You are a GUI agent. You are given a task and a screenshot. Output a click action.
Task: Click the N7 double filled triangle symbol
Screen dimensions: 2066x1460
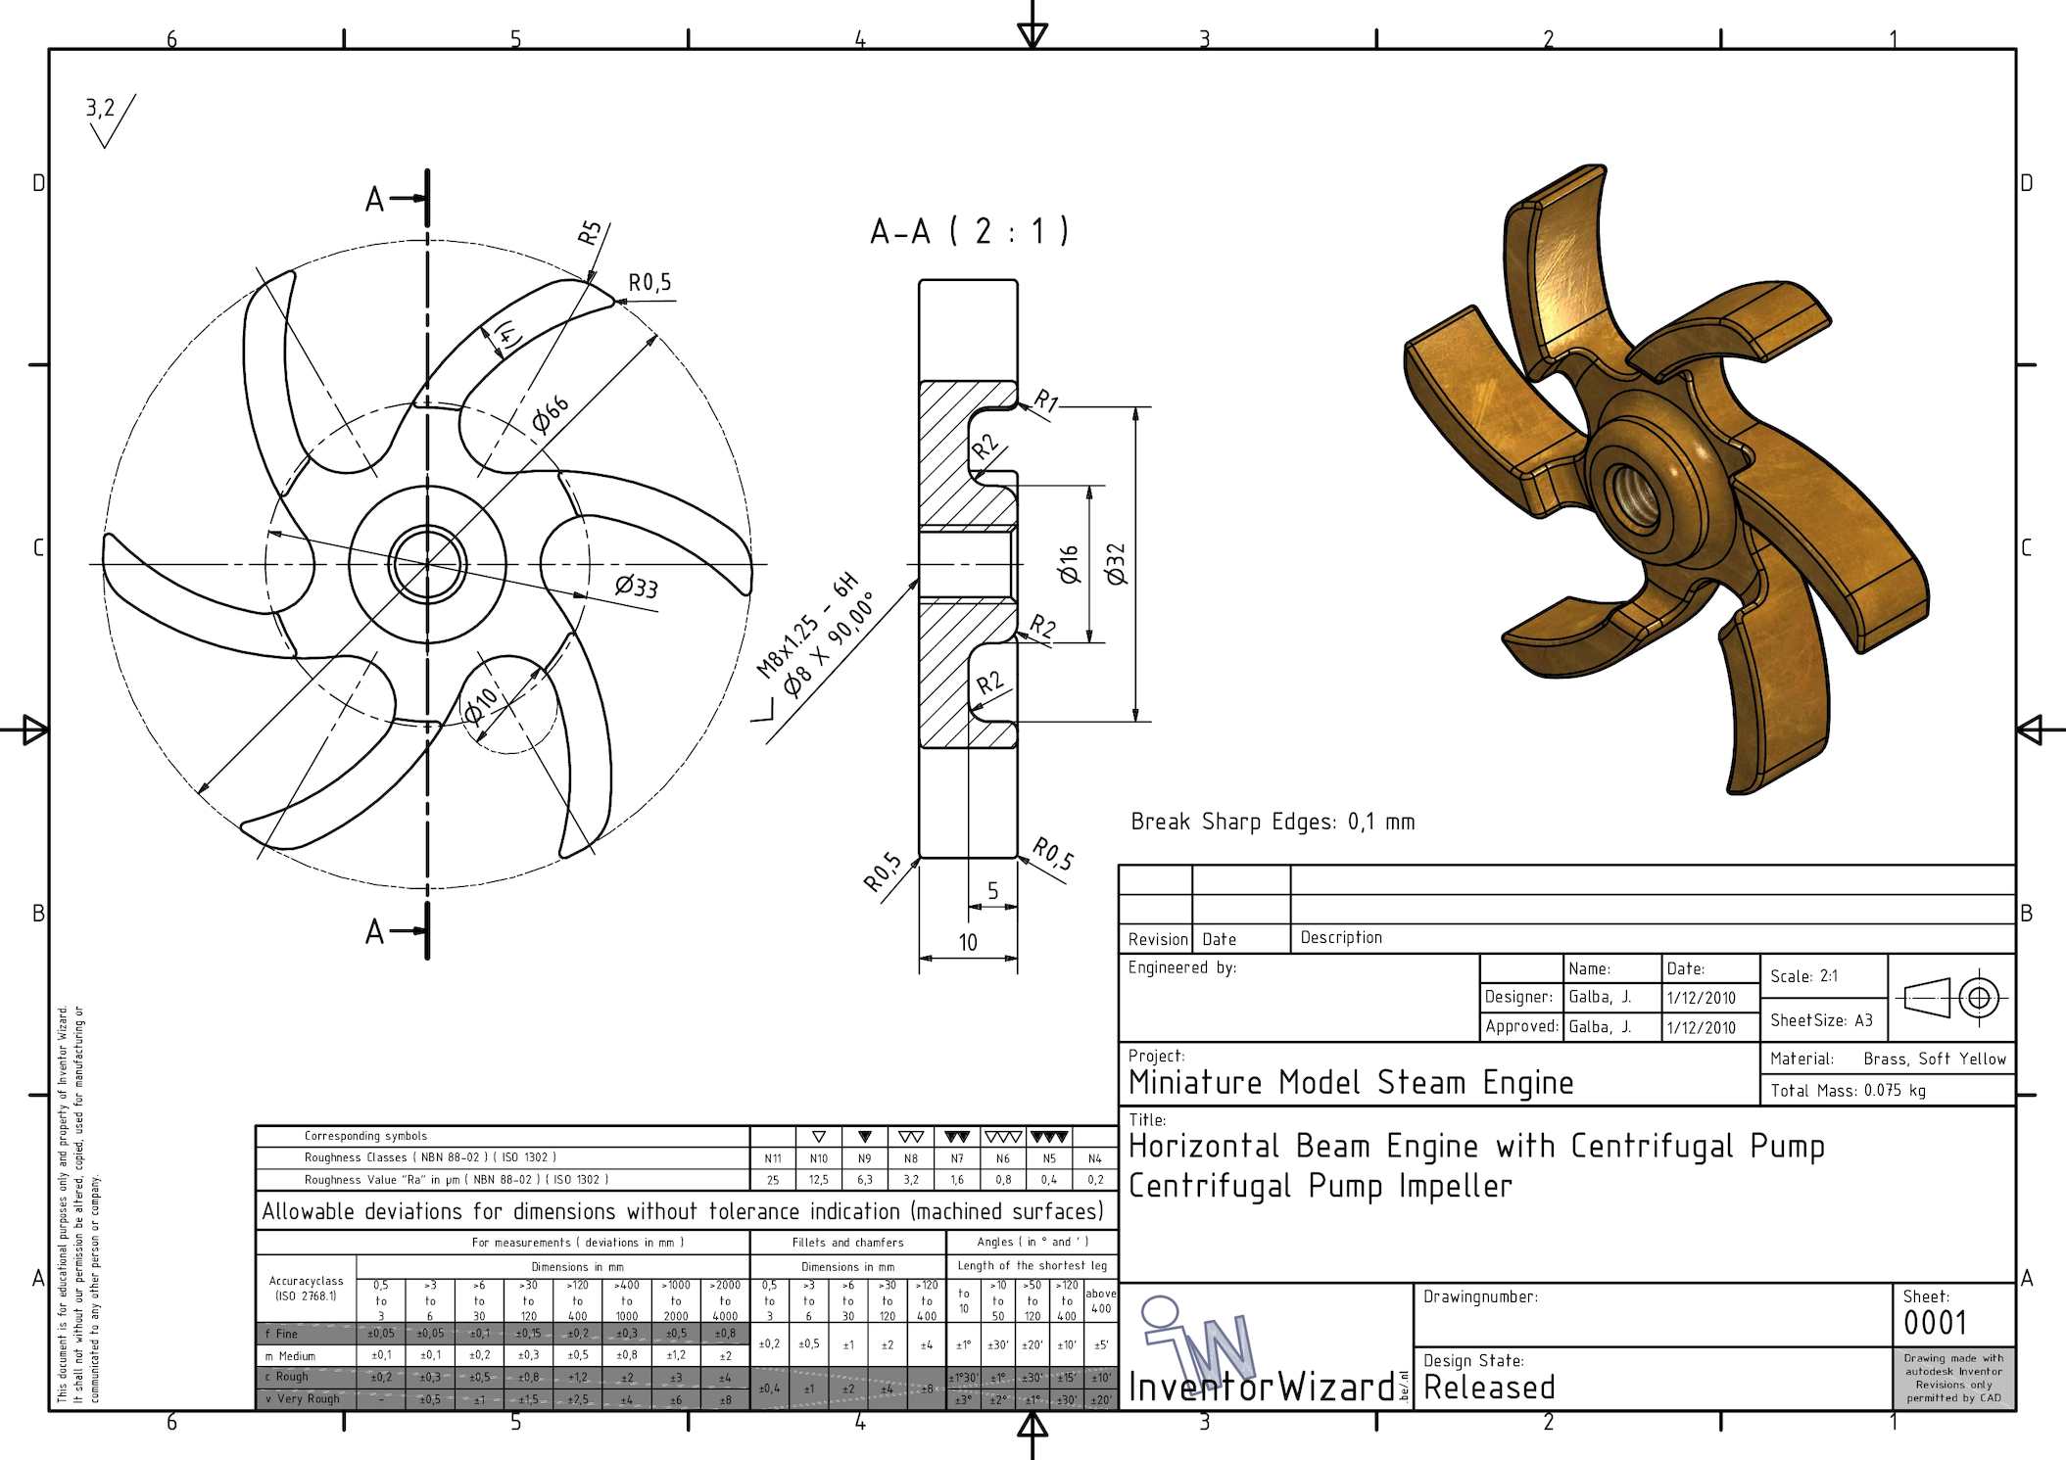956,1137
